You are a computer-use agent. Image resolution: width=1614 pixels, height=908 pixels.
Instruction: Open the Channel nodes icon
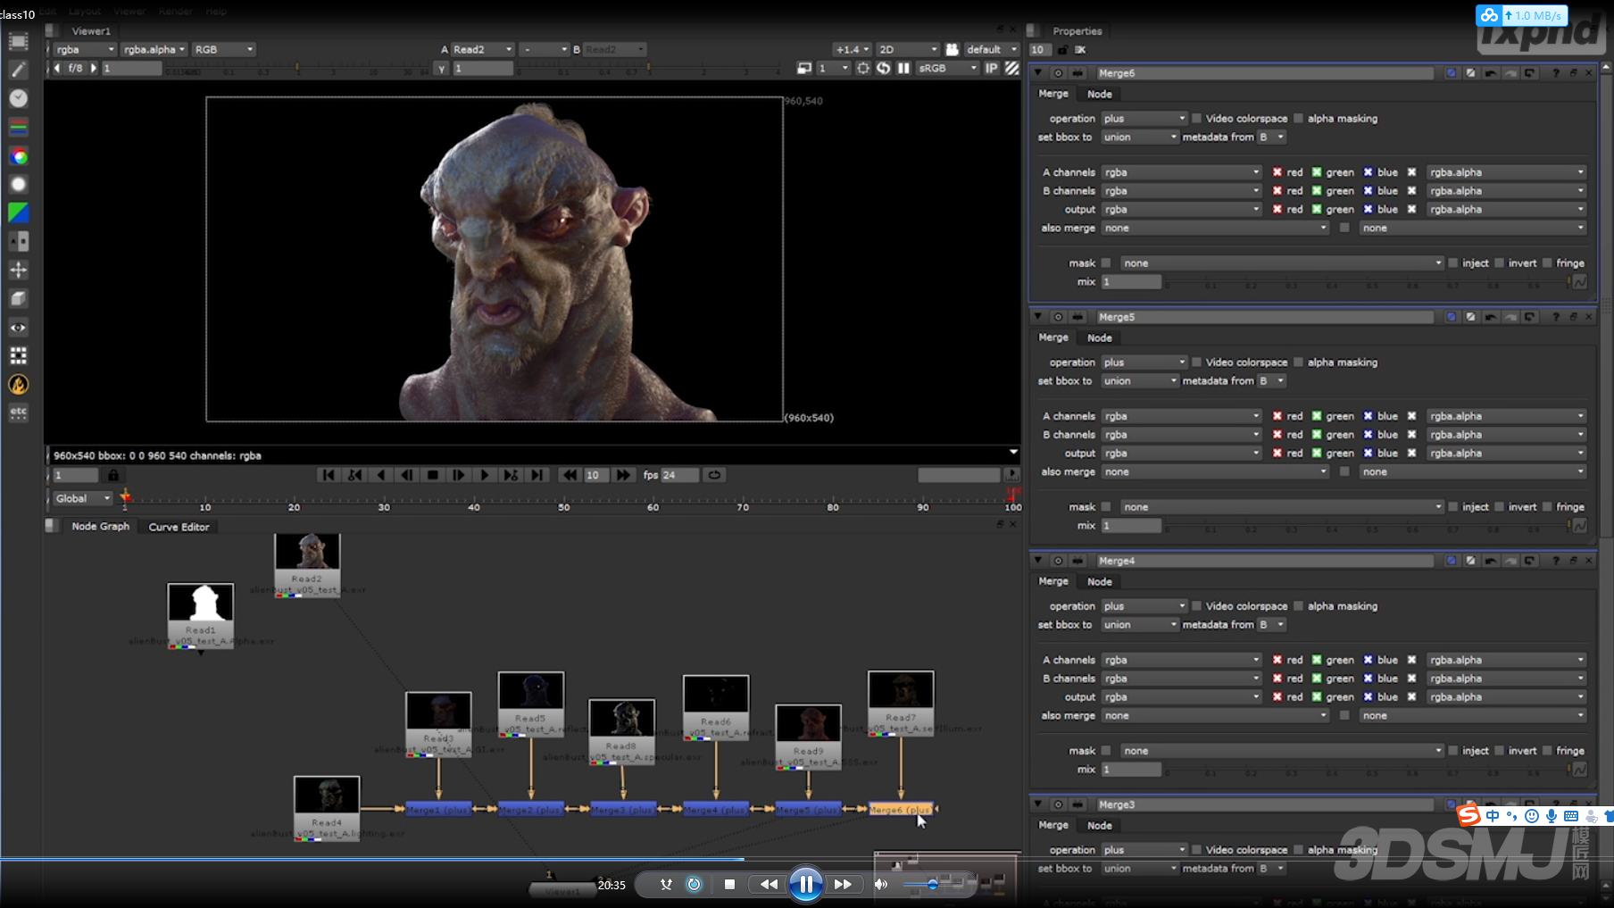18,127
